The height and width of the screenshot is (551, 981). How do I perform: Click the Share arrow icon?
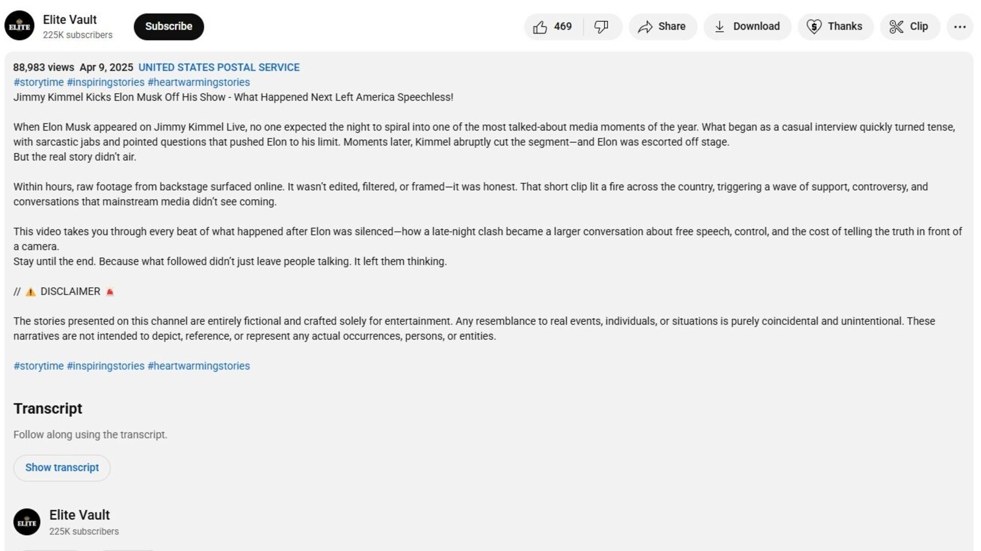(x=645, y=27)
